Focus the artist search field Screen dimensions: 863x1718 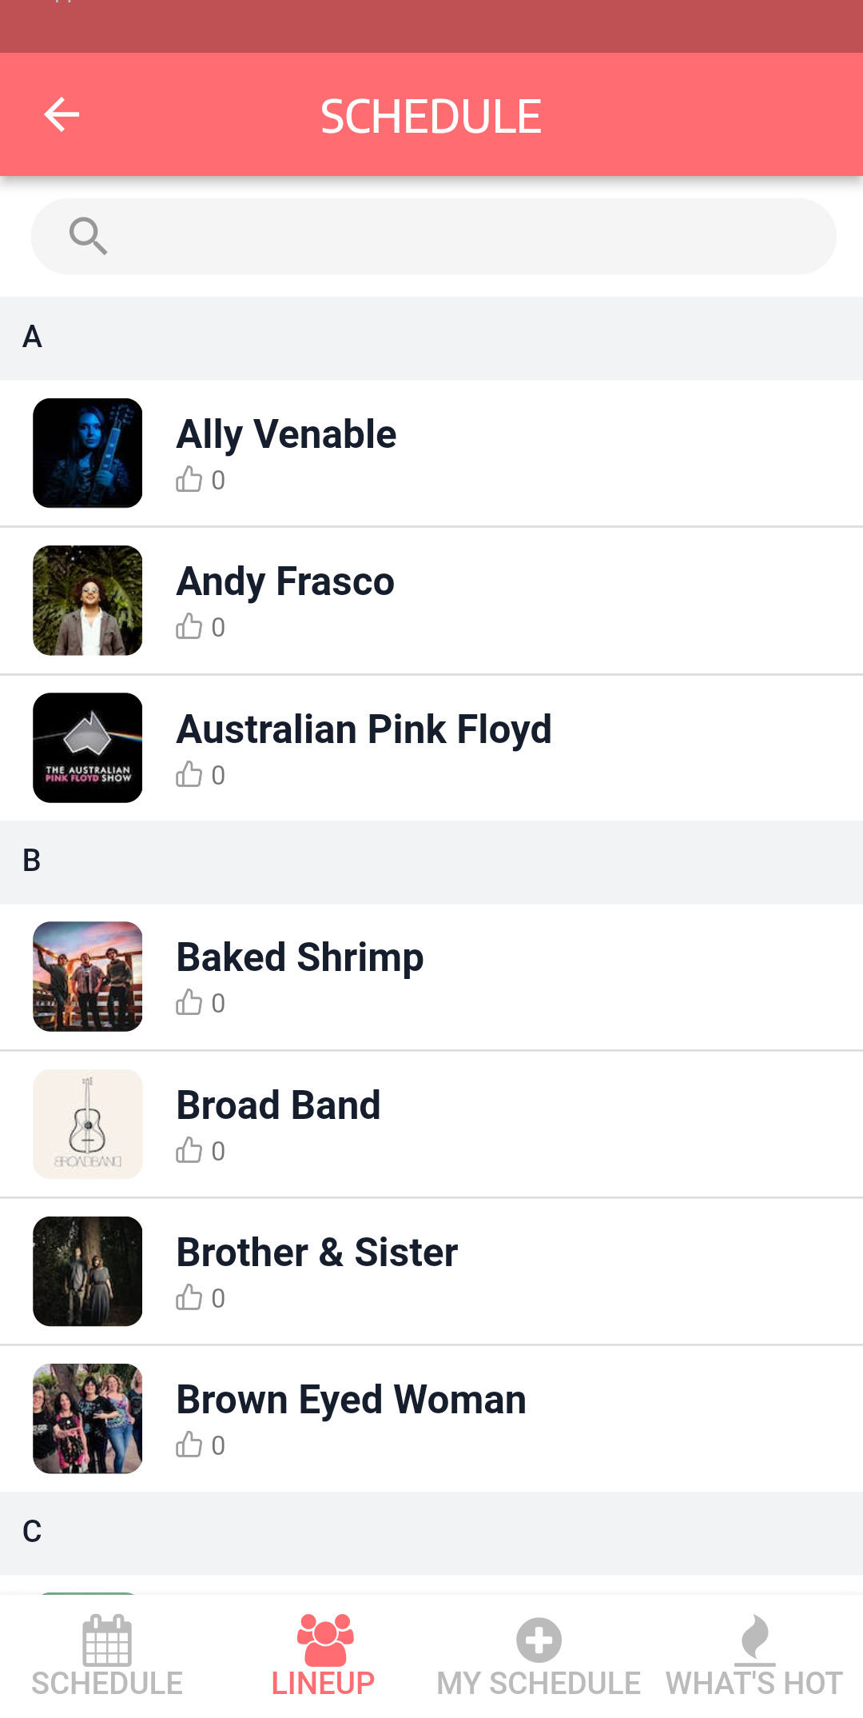[471, 236]
